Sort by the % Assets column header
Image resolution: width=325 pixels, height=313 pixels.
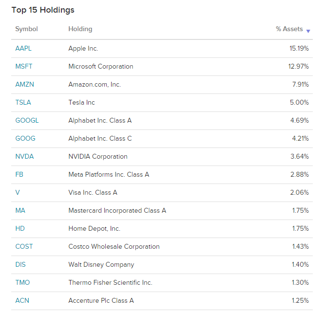(289, 29)
